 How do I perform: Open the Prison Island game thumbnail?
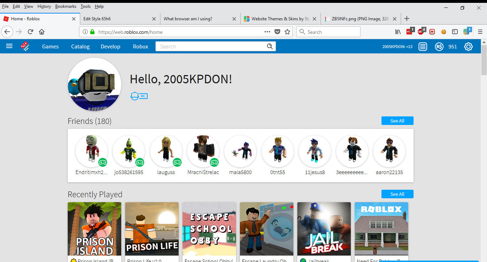coord(94,229)
